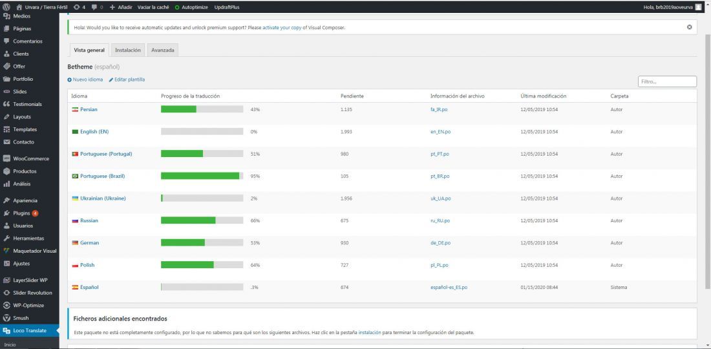The width and height of the screenshot is (711, 349).
Task: Open the Maquetador Visual menu icon
Action: (x=6, y=251)
